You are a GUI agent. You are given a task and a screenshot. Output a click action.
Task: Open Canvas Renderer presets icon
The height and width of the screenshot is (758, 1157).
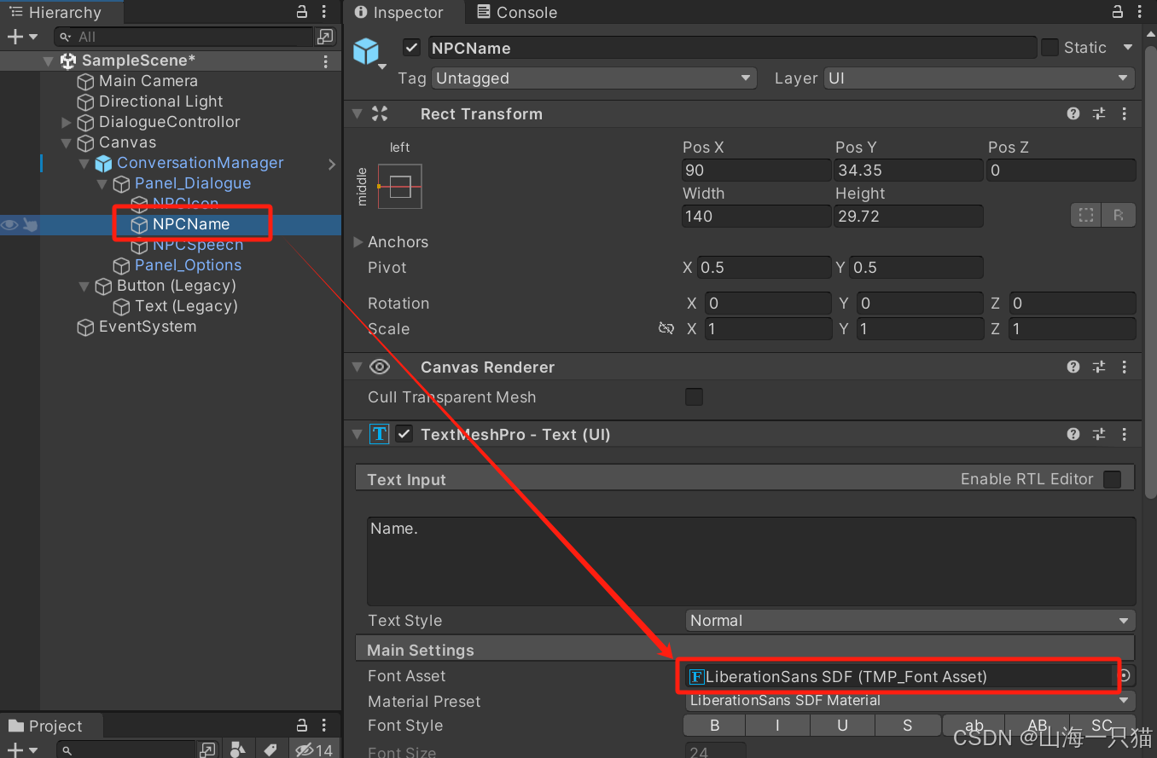1099,367
